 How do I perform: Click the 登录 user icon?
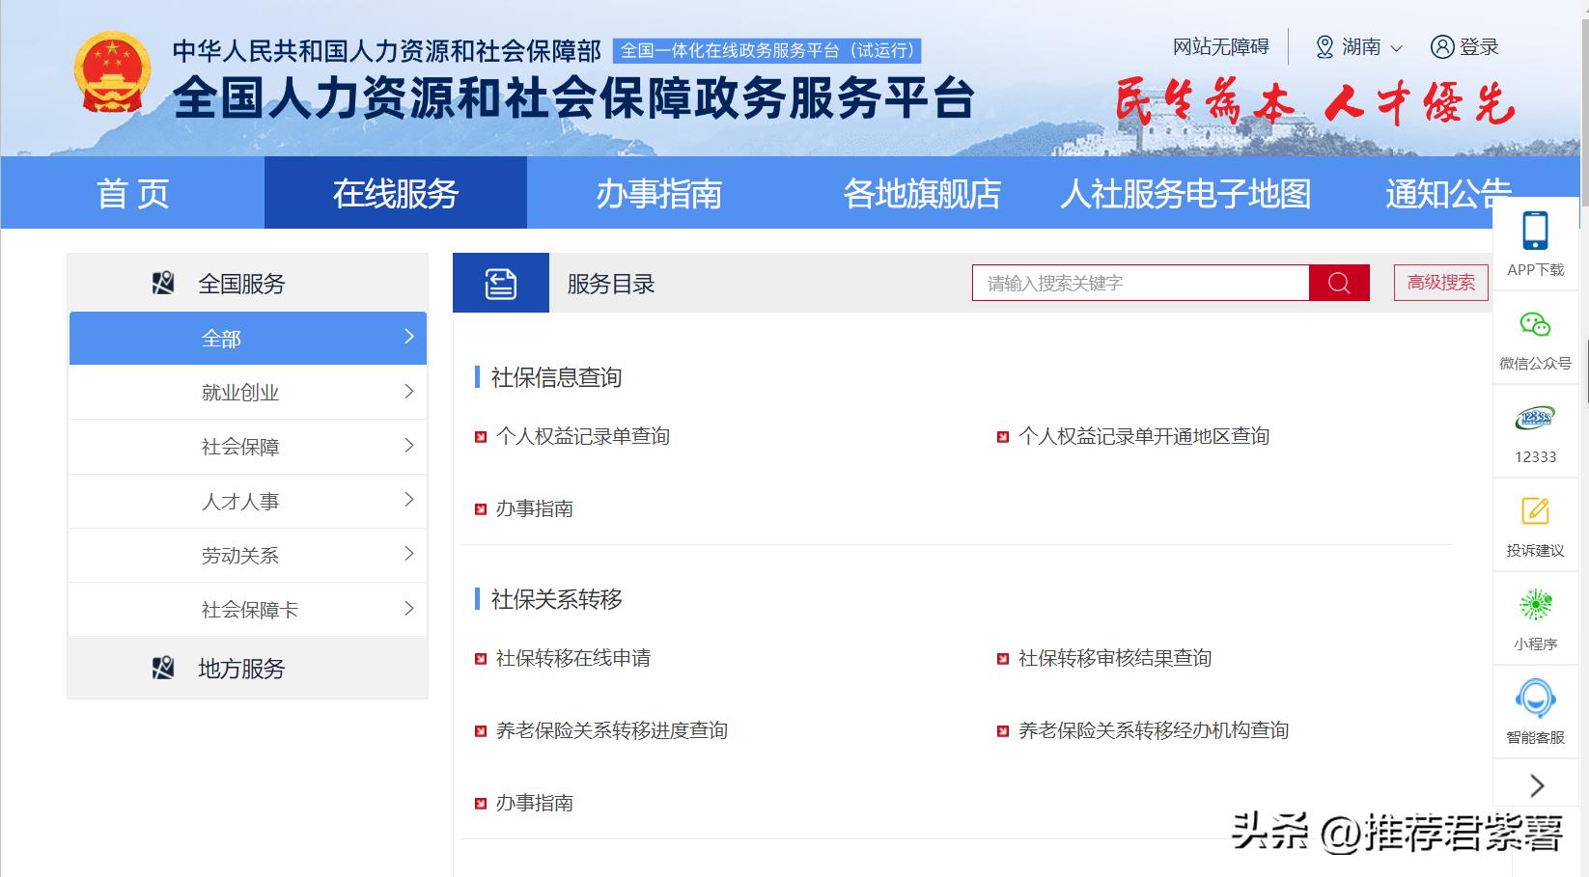(1442, 46)
